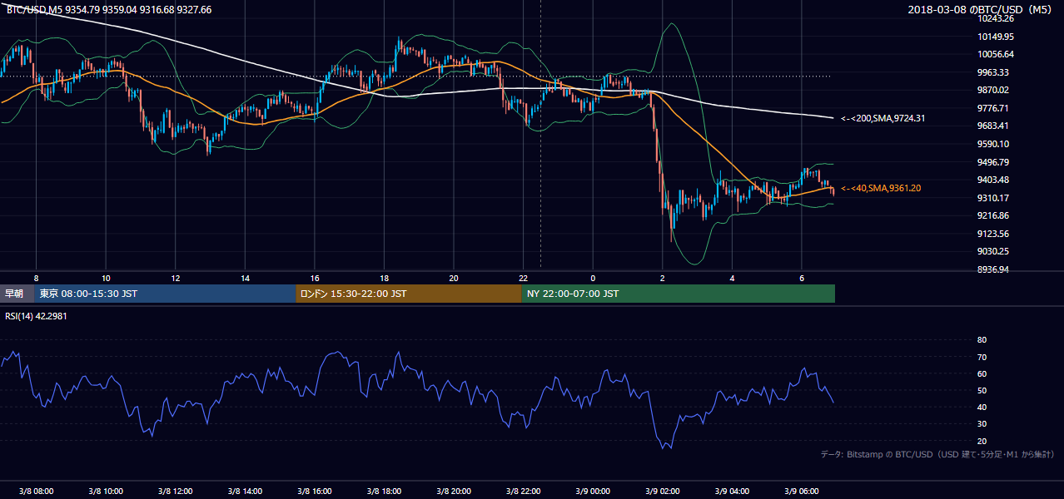1064x499 pixels.
Task: Click the 9963.33 price axis label
Action: click(994, 72)
